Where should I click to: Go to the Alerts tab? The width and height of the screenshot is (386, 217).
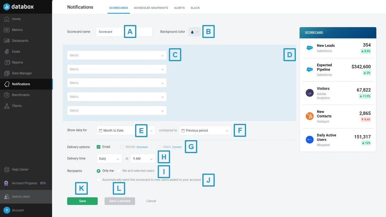coord(179,8)
